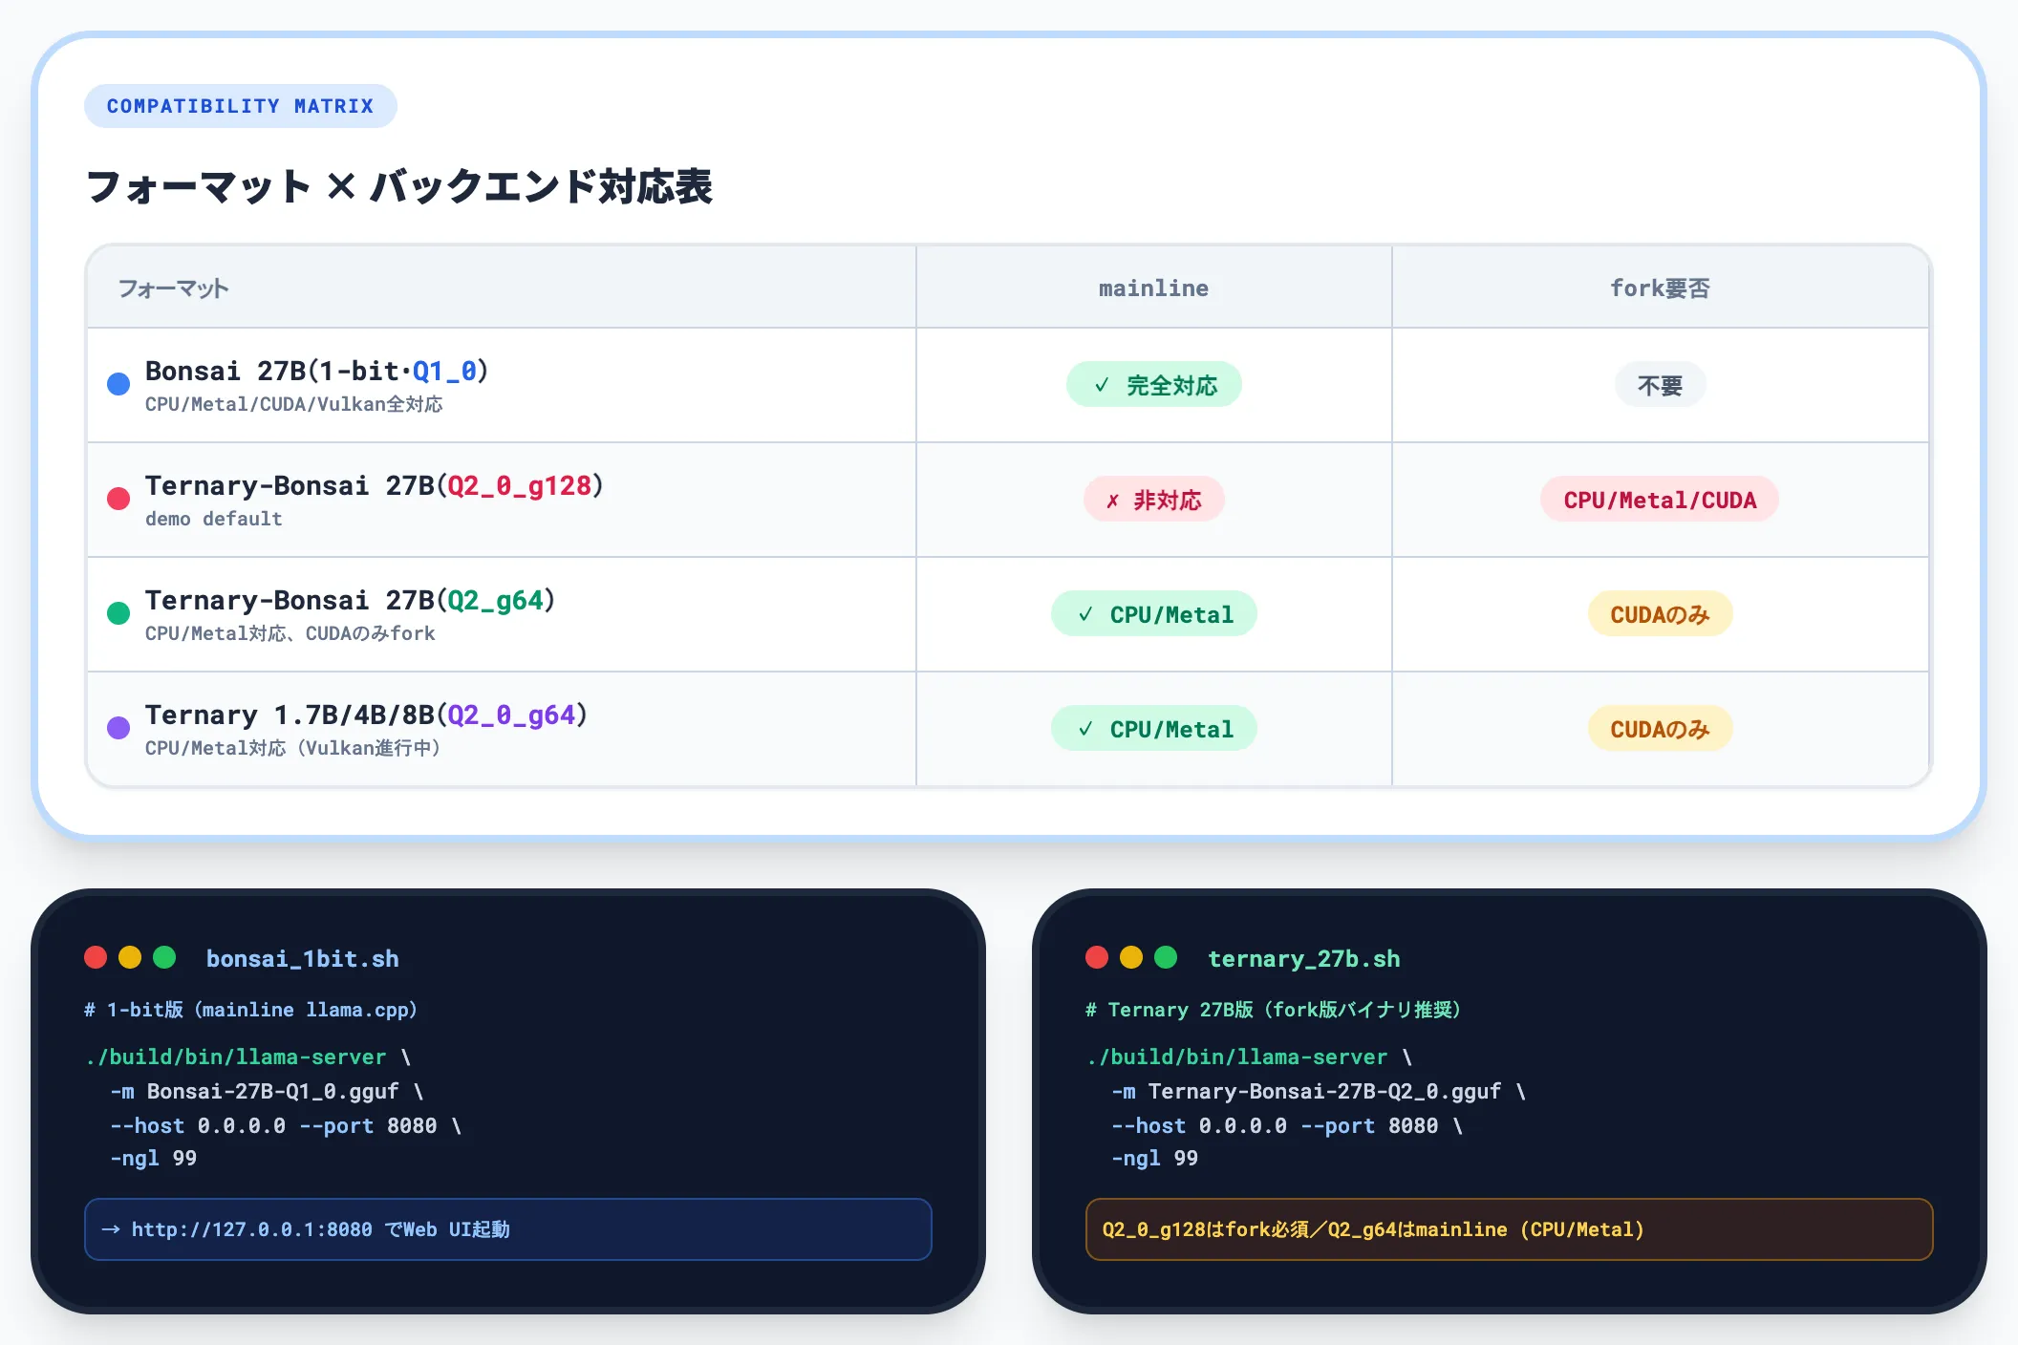
Task: Click the CPU/Metal/CUDA red badge
Action: pos(1660,500)
